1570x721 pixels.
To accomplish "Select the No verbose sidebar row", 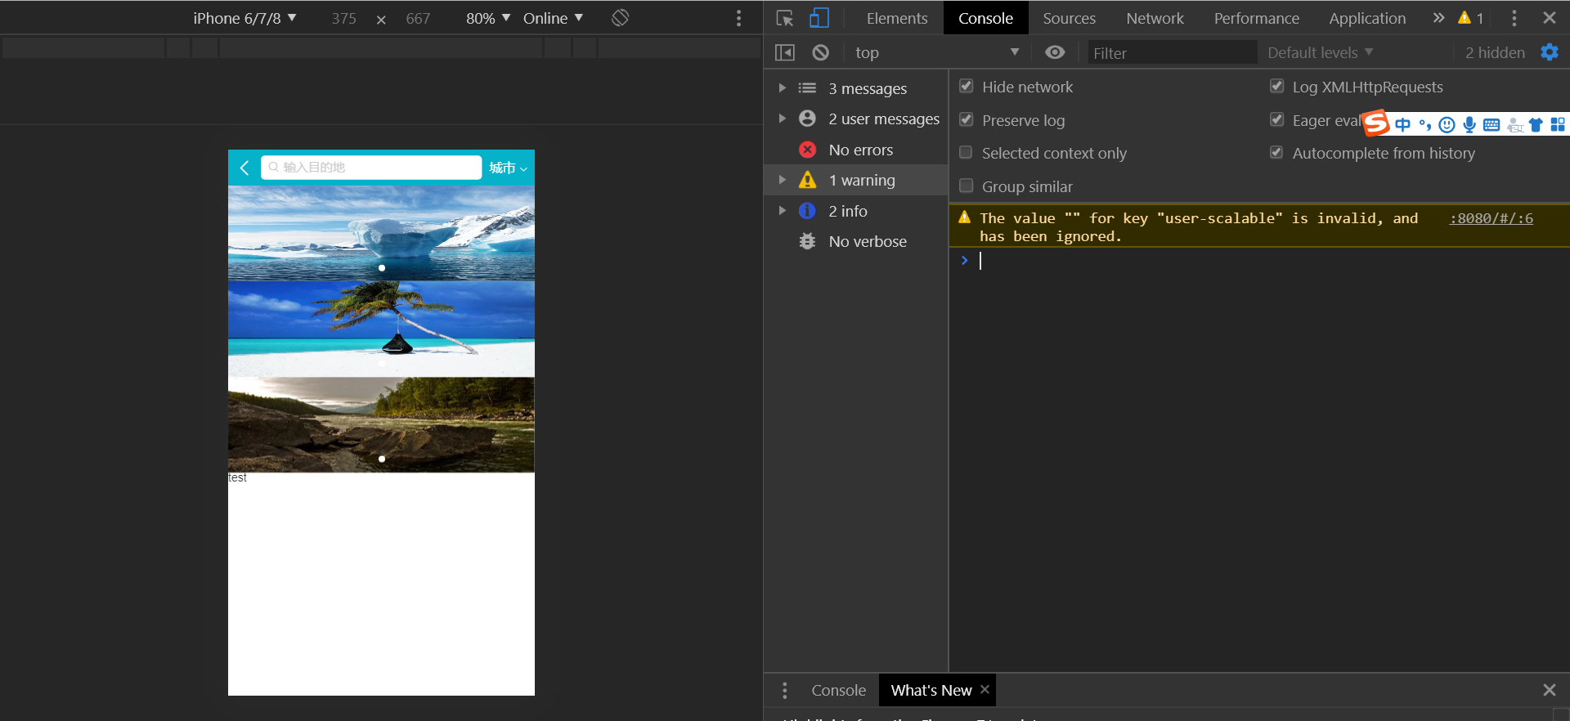I will (855, 241).
